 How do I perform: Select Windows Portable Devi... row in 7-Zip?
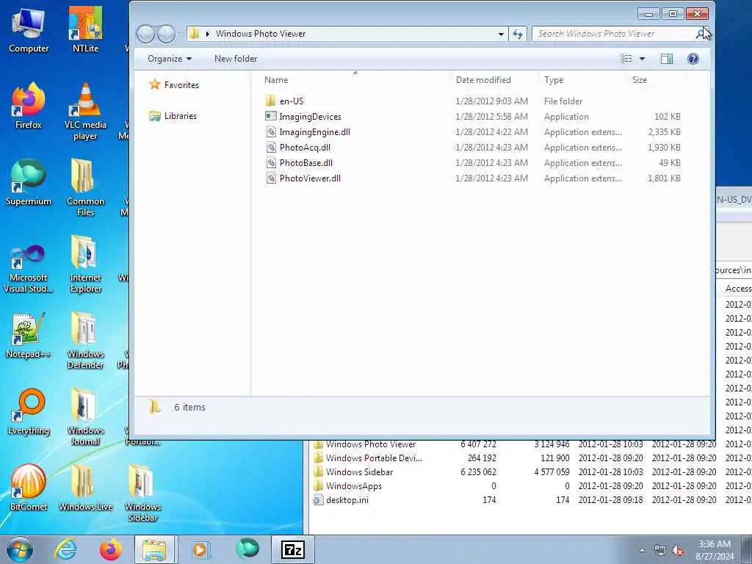pos(532,458)
